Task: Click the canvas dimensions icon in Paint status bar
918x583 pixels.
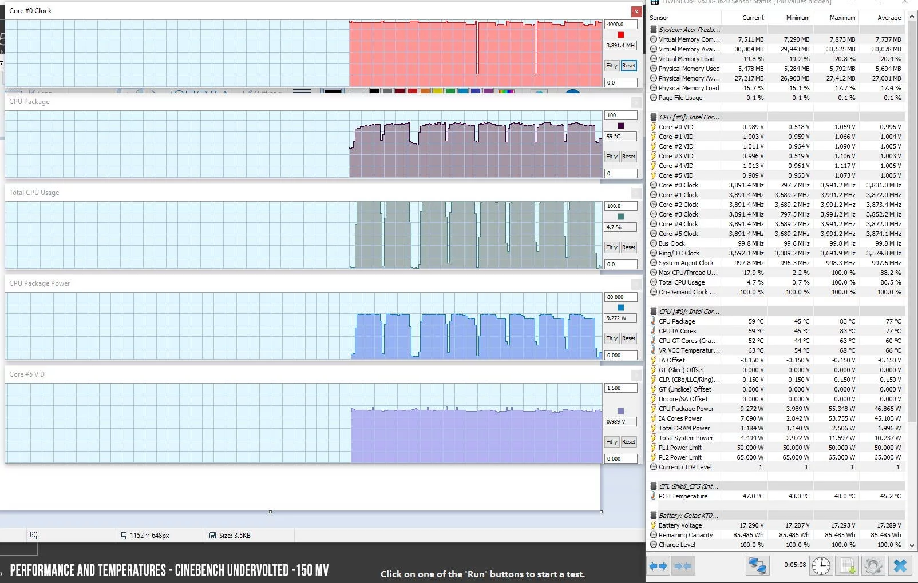Action: pos(122,536)
